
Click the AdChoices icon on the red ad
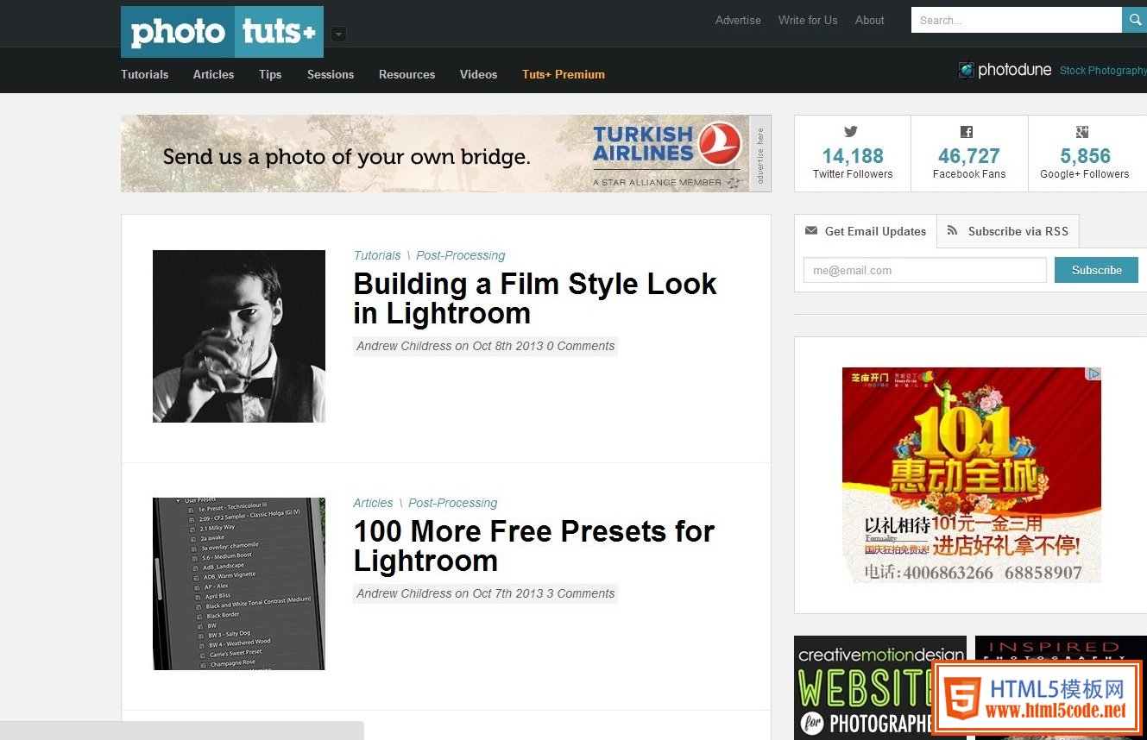click(x=1093, y=374)
